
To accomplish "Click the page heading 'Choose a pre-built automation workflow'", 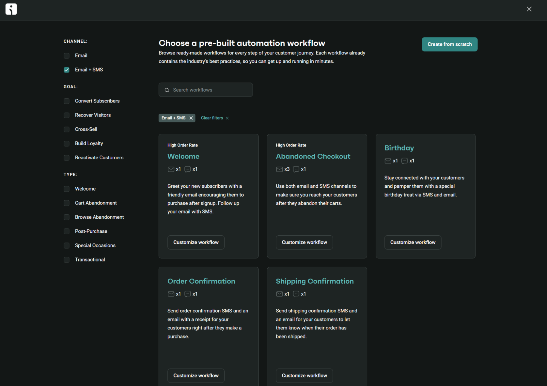I will (x=242, y=43).
